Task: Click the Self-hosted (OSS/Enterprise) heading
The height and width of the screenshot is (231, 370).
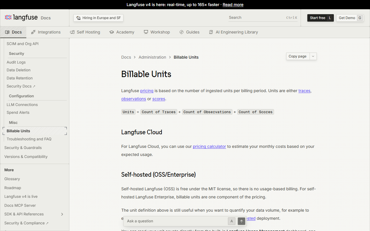Action: pos(158,175)
